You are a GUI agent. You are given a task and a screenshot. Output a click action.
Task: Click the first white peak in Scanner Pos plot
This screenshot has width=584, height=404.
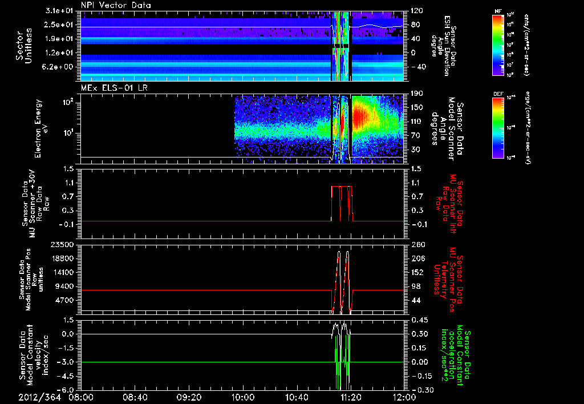coord(339,253)
